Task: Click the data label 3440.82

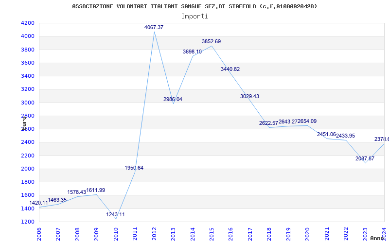Action: click(x=230, y=69)
